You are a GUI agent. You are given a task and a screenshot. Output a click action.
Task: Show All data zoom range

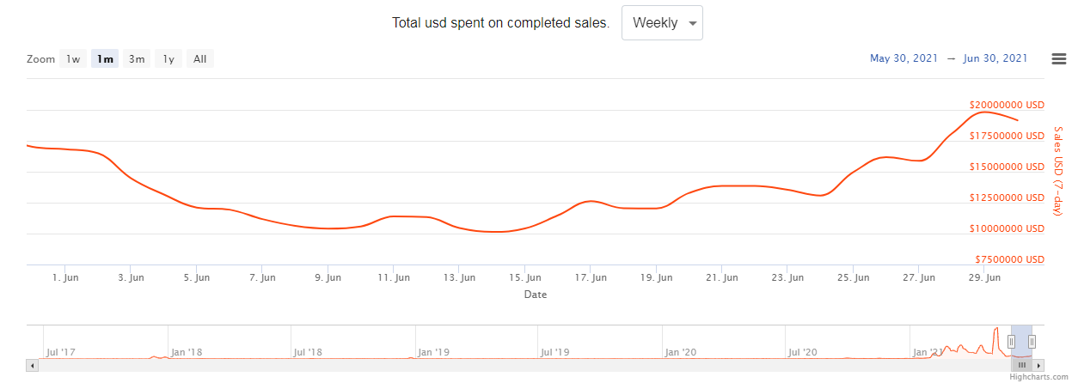[x=199, y=59]
